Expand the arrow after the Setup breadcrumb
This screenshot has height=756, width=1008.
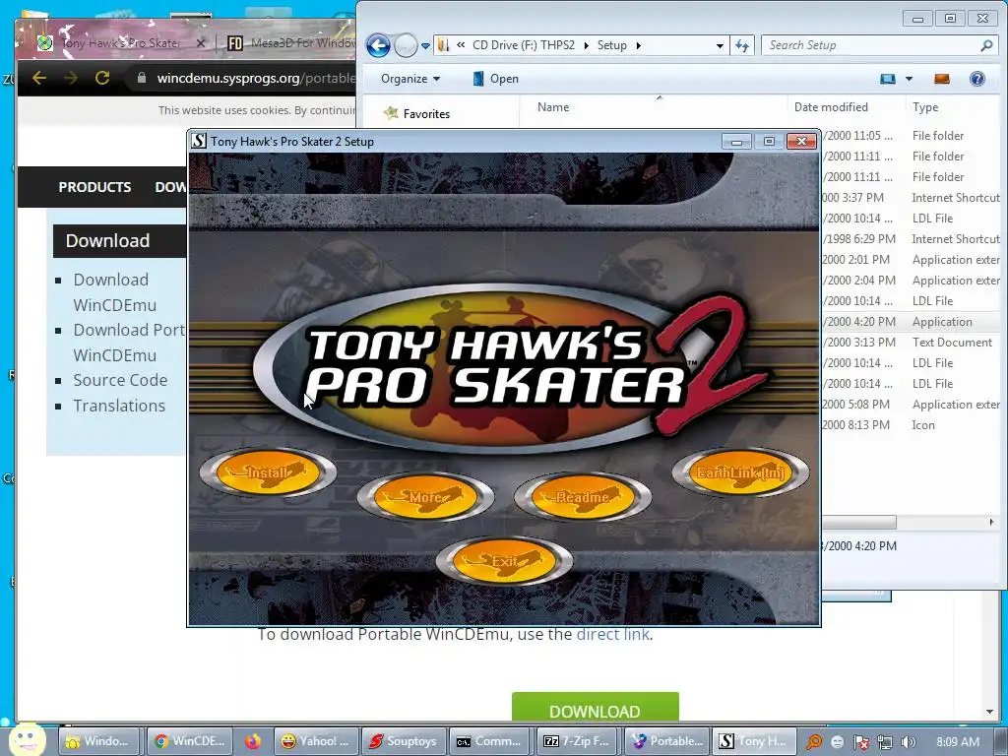point(638,45)
